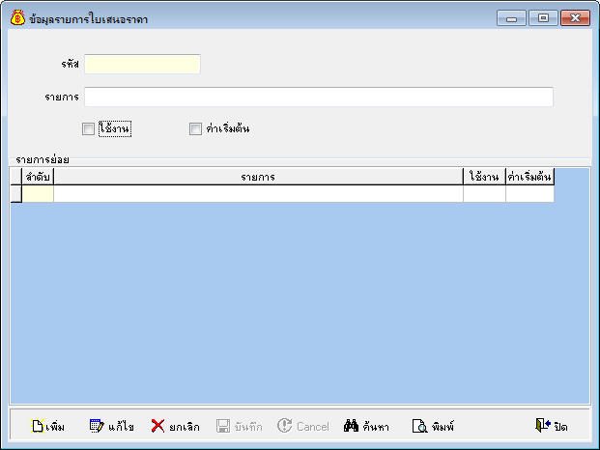Click the ปิด (close) door button

point(551,426)
